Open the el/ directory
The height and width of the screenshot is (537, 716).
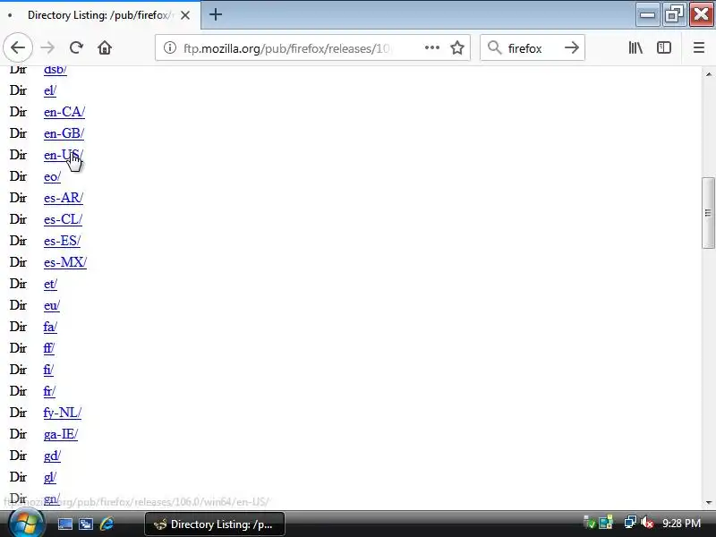pos(50,90)
